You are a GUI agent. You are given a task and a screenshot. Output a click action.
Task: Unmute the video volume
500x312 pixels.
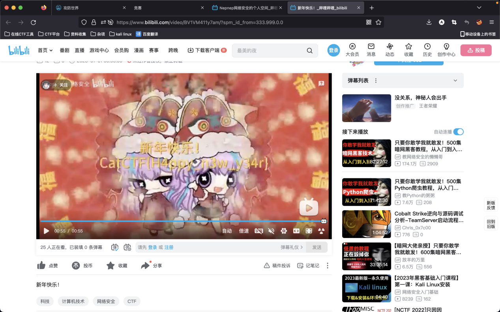coord(271,231)
